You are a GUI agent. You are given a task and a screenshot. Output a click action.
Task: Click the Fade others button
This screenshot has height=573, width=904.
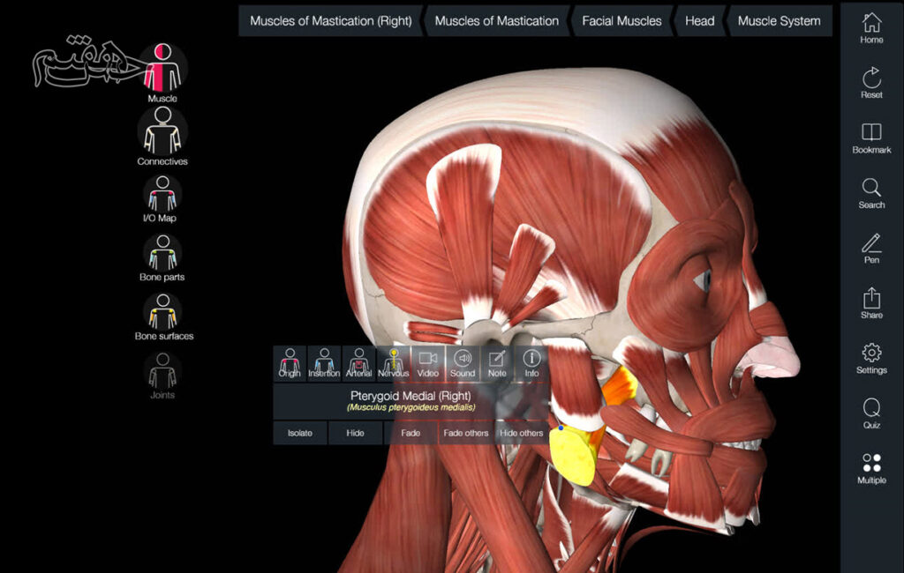(x=466, y=433)
